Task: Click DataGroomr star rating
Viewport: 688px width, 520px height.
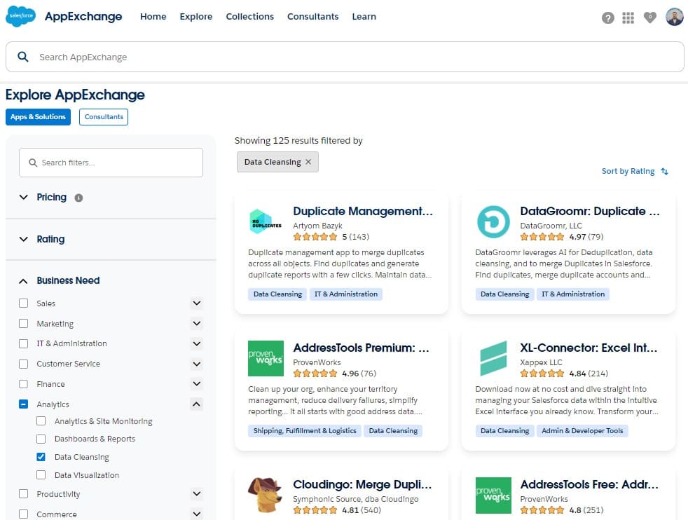Action: 542,237
